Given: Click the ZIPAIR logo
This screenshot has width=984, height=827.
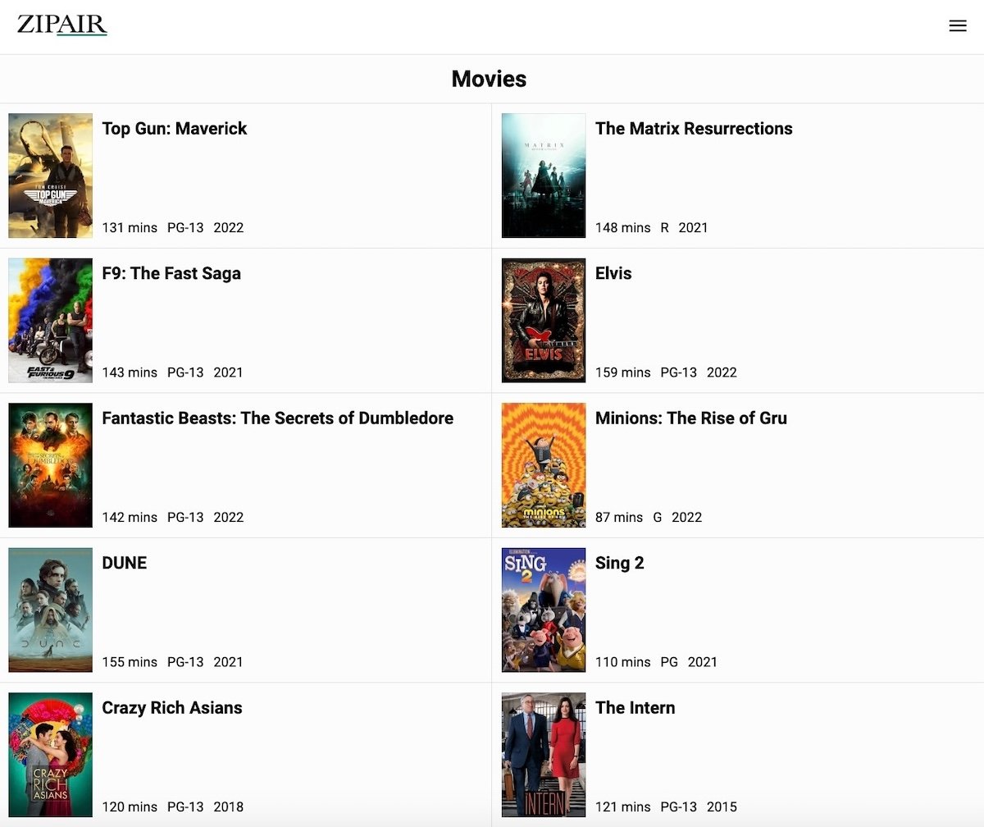Looking at the screenshot, I should point(62,25).
